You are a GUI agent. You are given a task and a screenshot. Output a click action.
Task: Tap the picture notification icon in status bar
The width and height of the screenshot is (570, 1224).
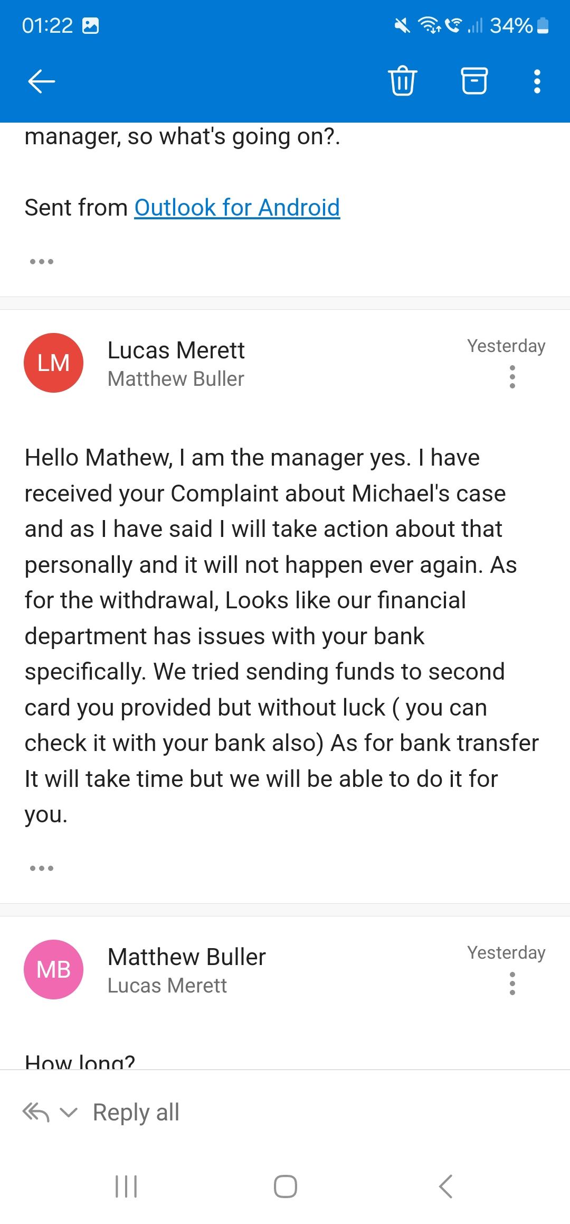click(x=91, y=26)
